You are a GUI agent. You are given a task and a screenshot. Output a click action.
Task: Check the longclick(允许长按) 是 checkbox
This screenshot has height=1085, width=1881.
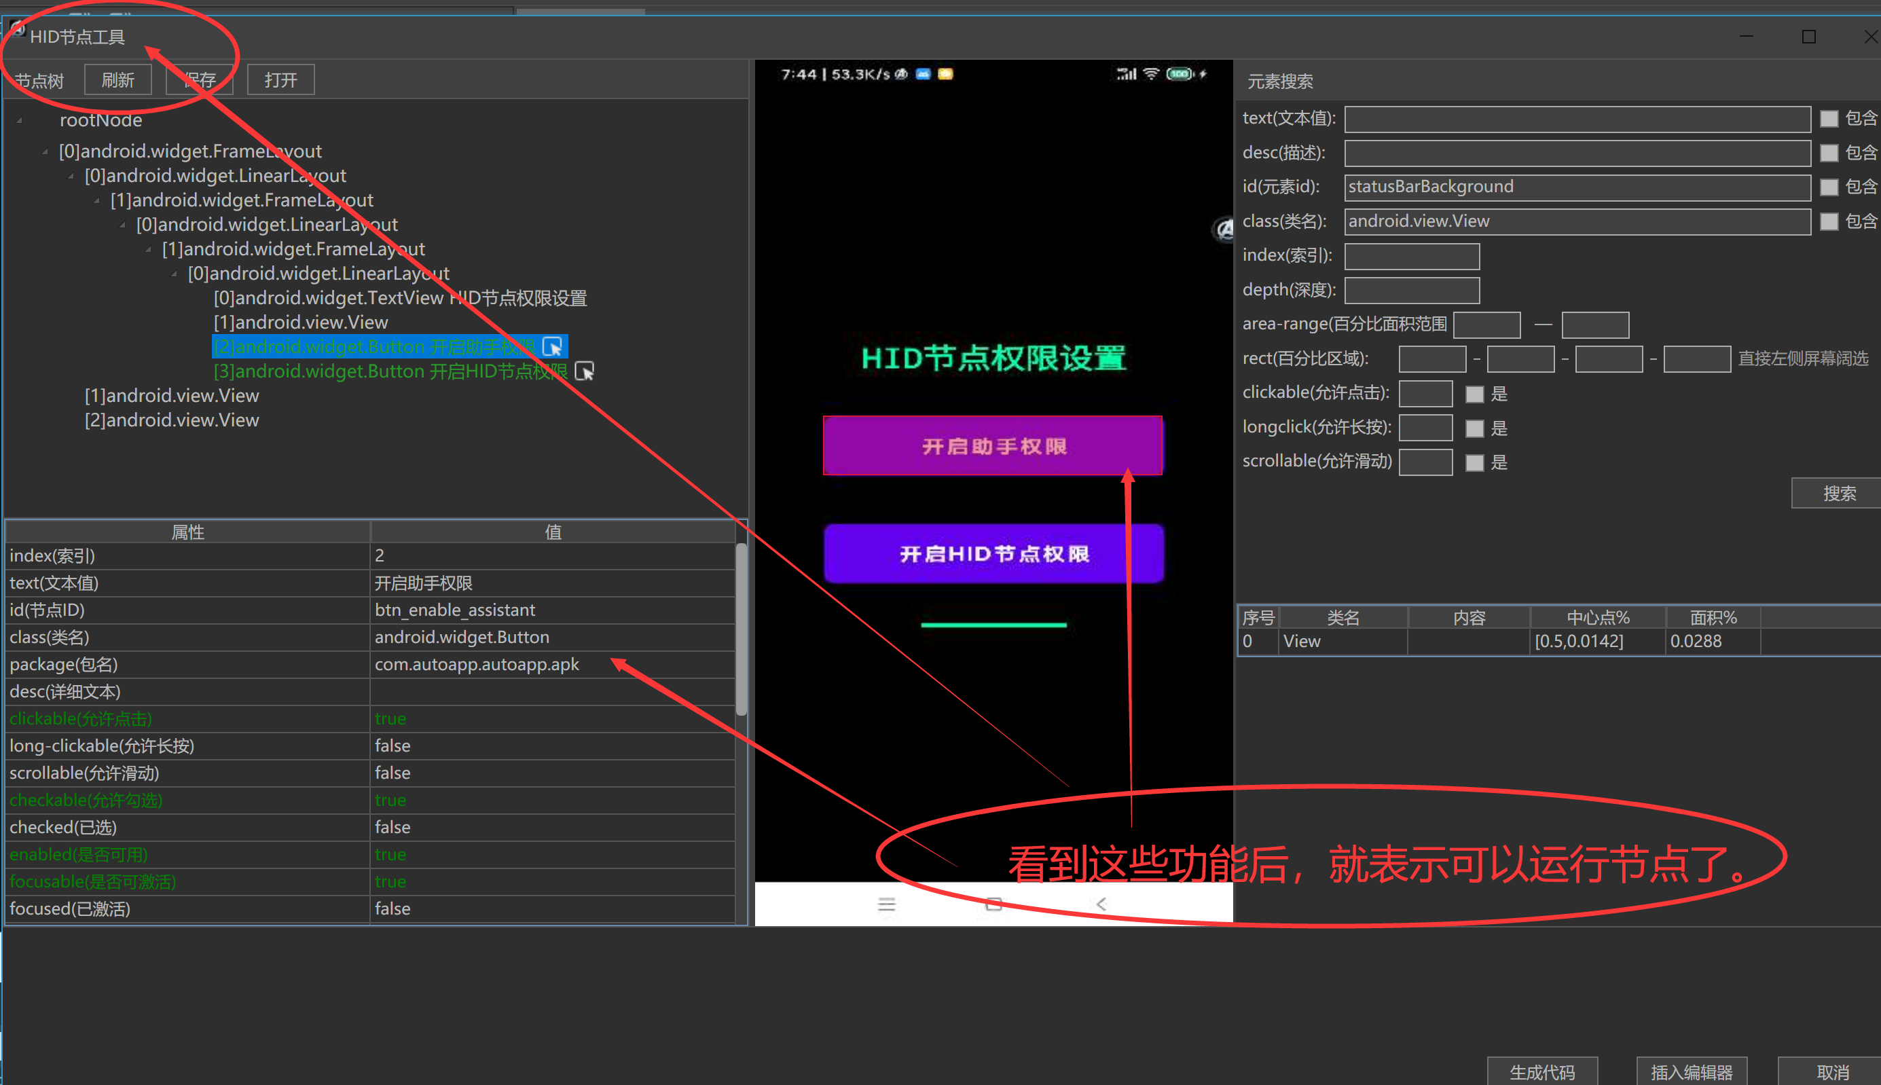(x=1474, y=428)
